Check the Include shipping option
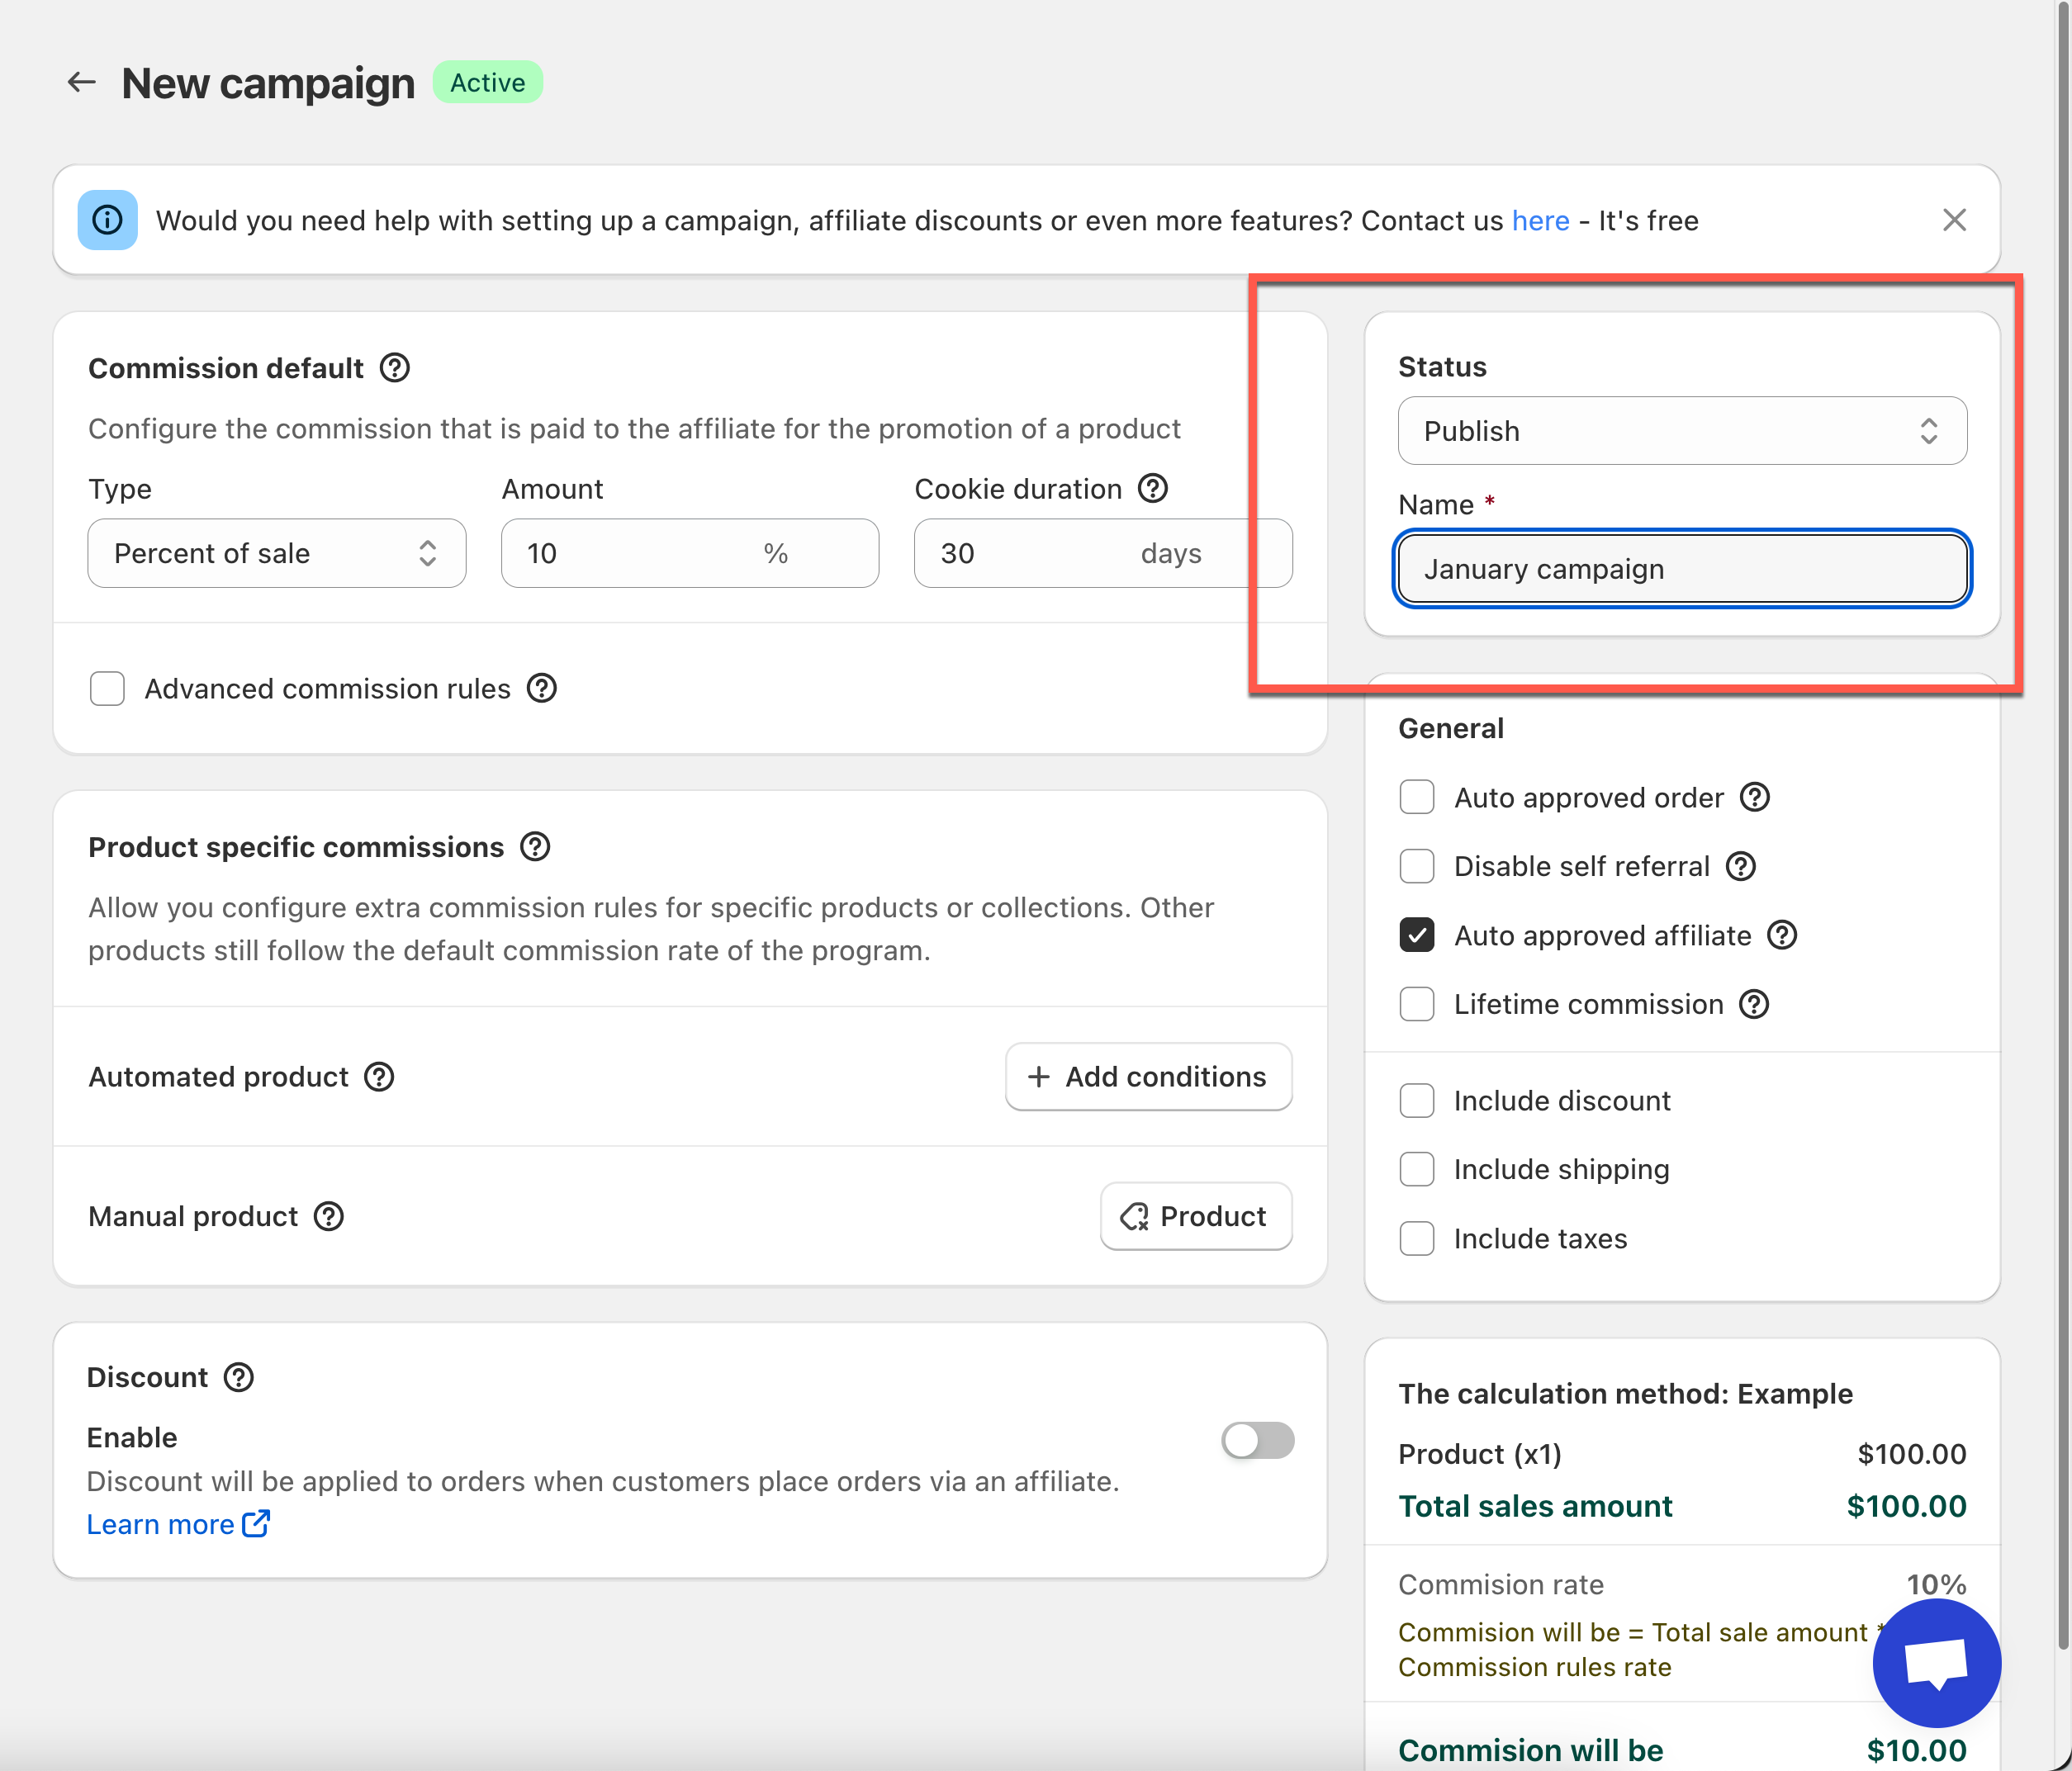 pyautogui.click(x=1417, y=1169)
